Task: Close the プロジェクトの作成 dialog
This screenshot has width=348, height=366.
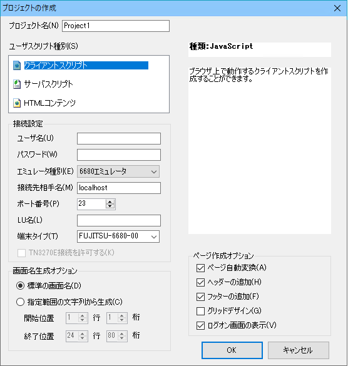Action: [337, 8]
